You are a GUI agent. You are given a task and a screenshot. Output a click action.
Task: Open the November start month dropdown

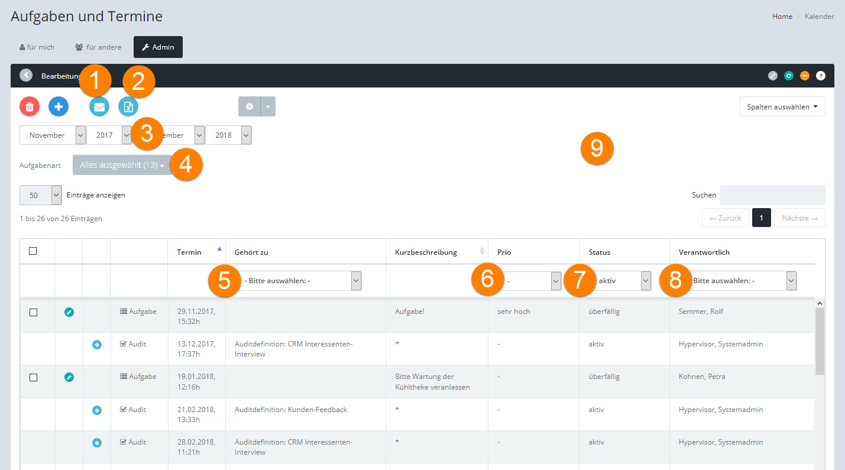(x=53, y=135)
